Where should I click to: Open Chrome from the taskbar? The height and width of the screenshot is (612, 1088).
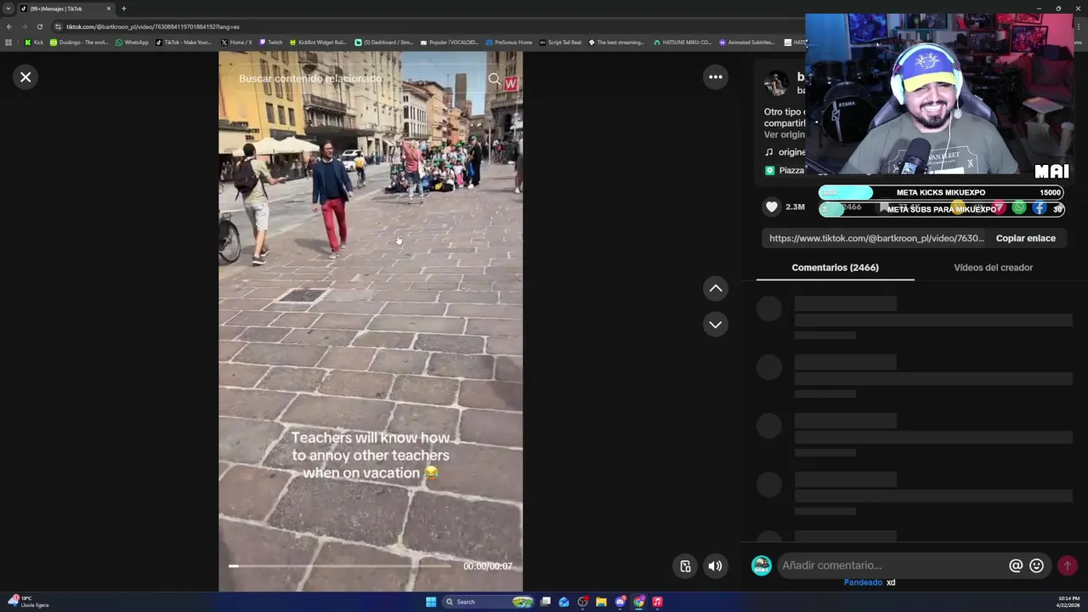point(639,602)
